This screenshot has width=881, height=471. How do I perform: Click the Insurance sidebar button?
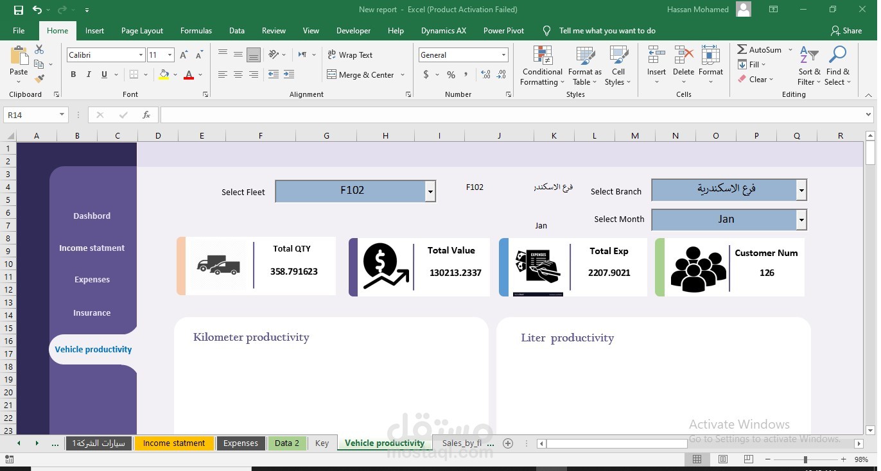[x=92, y=313]
